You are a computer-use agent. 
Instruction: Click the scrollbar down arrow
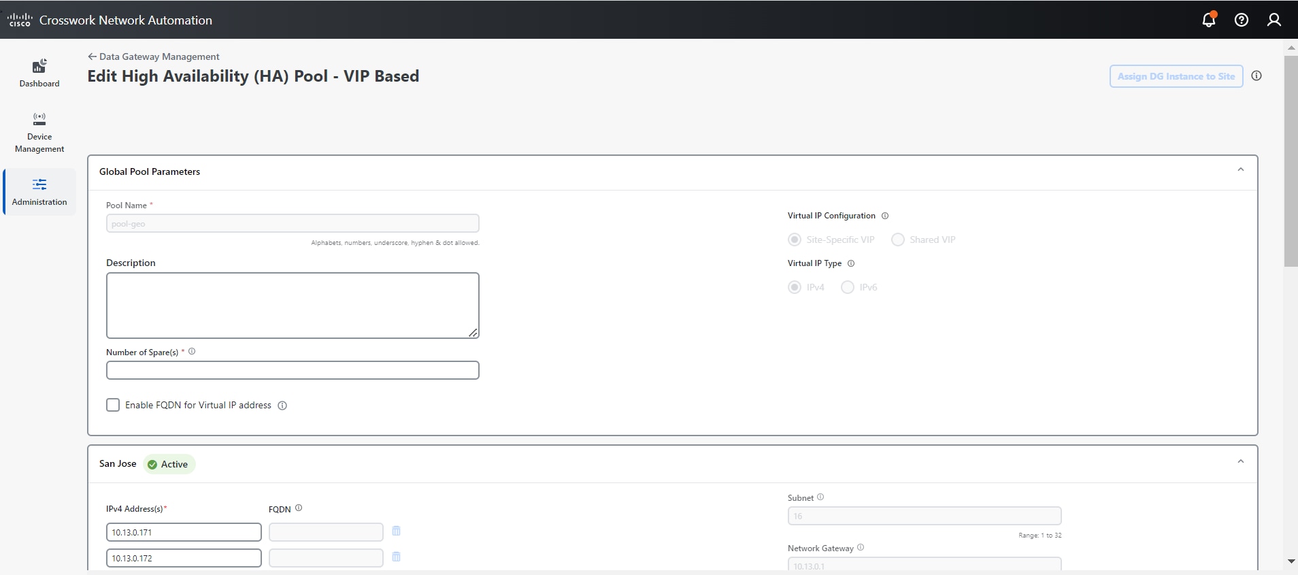pos(1291,561)
